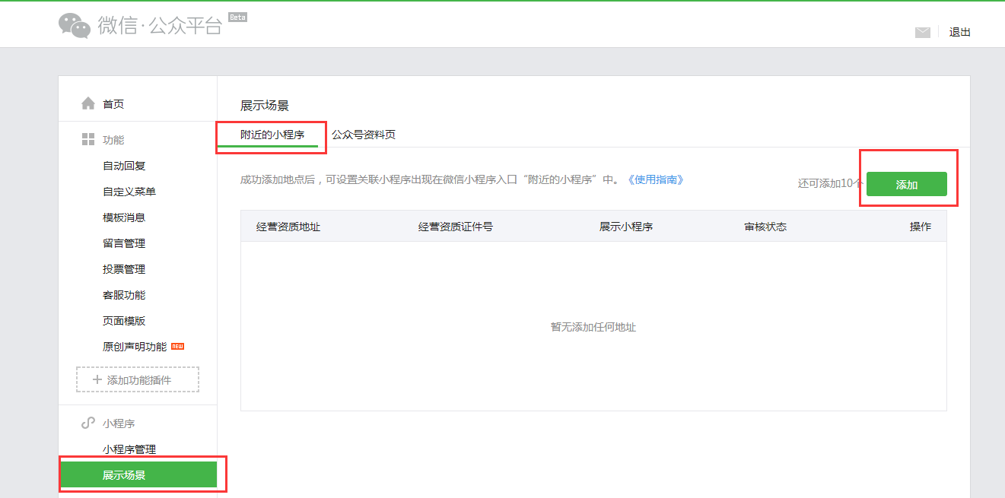Click the home icon beside 首页
The height and width of the screenshot is (498, 1005).
88,103
